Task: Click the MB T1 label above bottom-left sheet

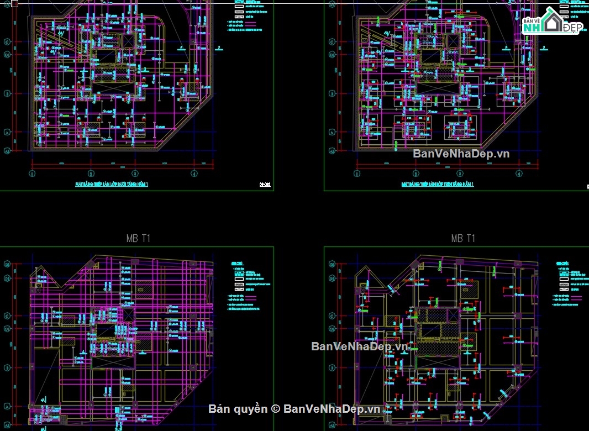Action: point(138,238)
